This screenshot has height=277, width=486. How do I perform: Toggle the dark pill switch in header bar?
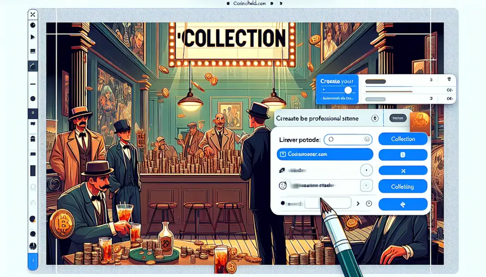(x=398, y=118)
